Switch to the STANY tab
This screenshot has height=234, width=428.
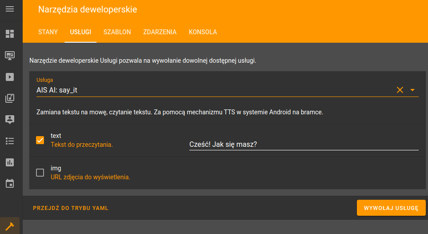(x=48, y=32)
